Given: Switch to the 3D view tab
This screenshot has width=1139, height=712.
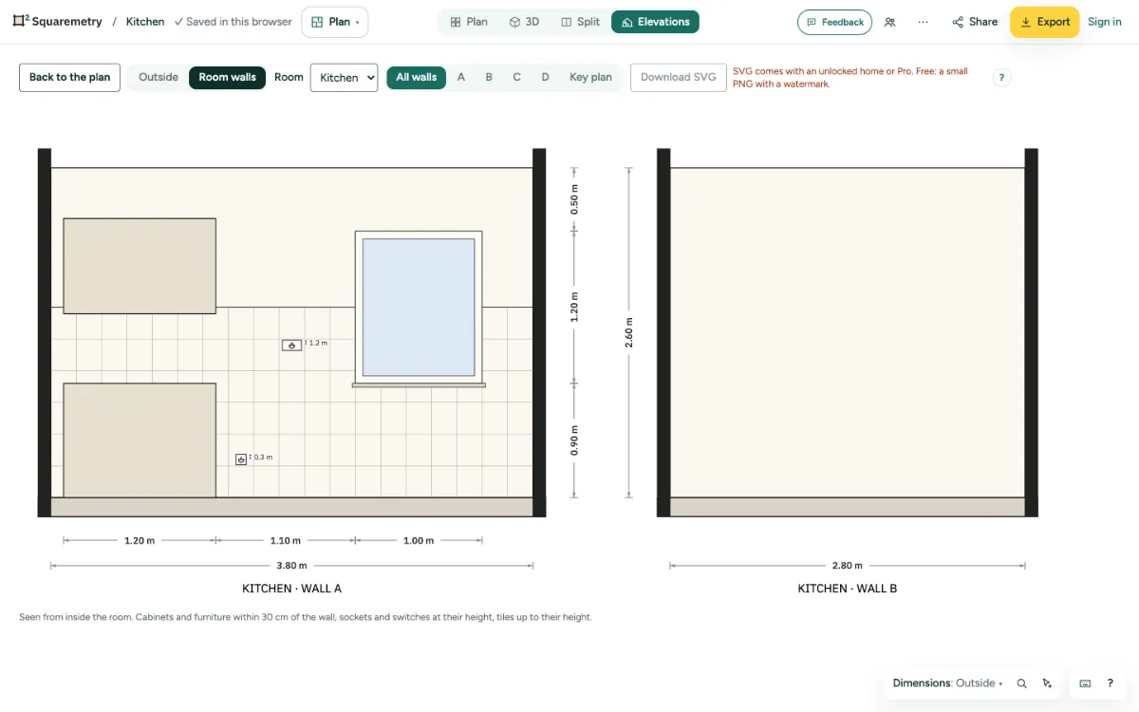Looking at the screenshot, I should tap(524, 22).
